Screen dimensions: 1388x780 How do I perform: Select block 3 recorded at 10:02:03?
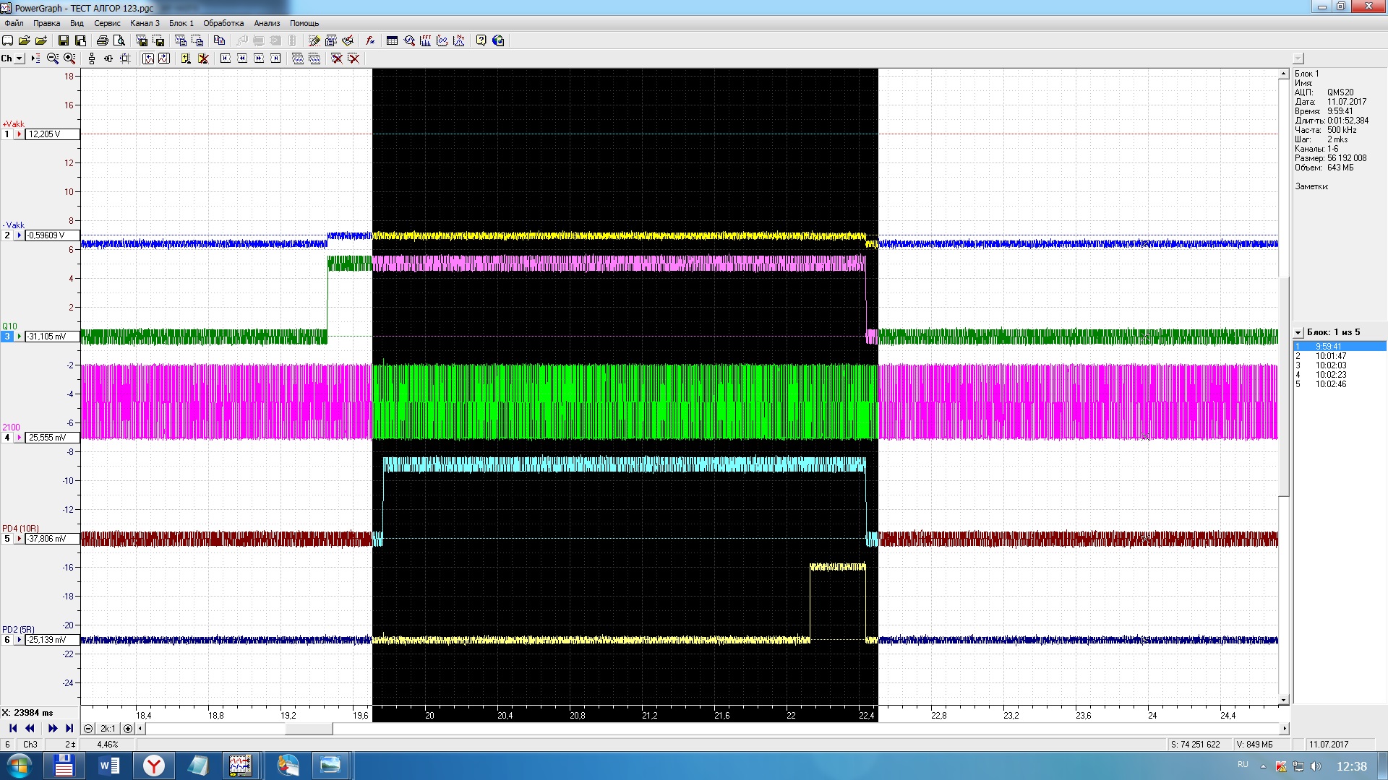1330,365
